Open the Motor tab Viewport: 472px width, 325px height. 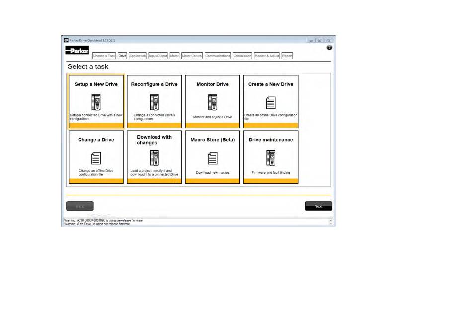(x=174, y=56)
